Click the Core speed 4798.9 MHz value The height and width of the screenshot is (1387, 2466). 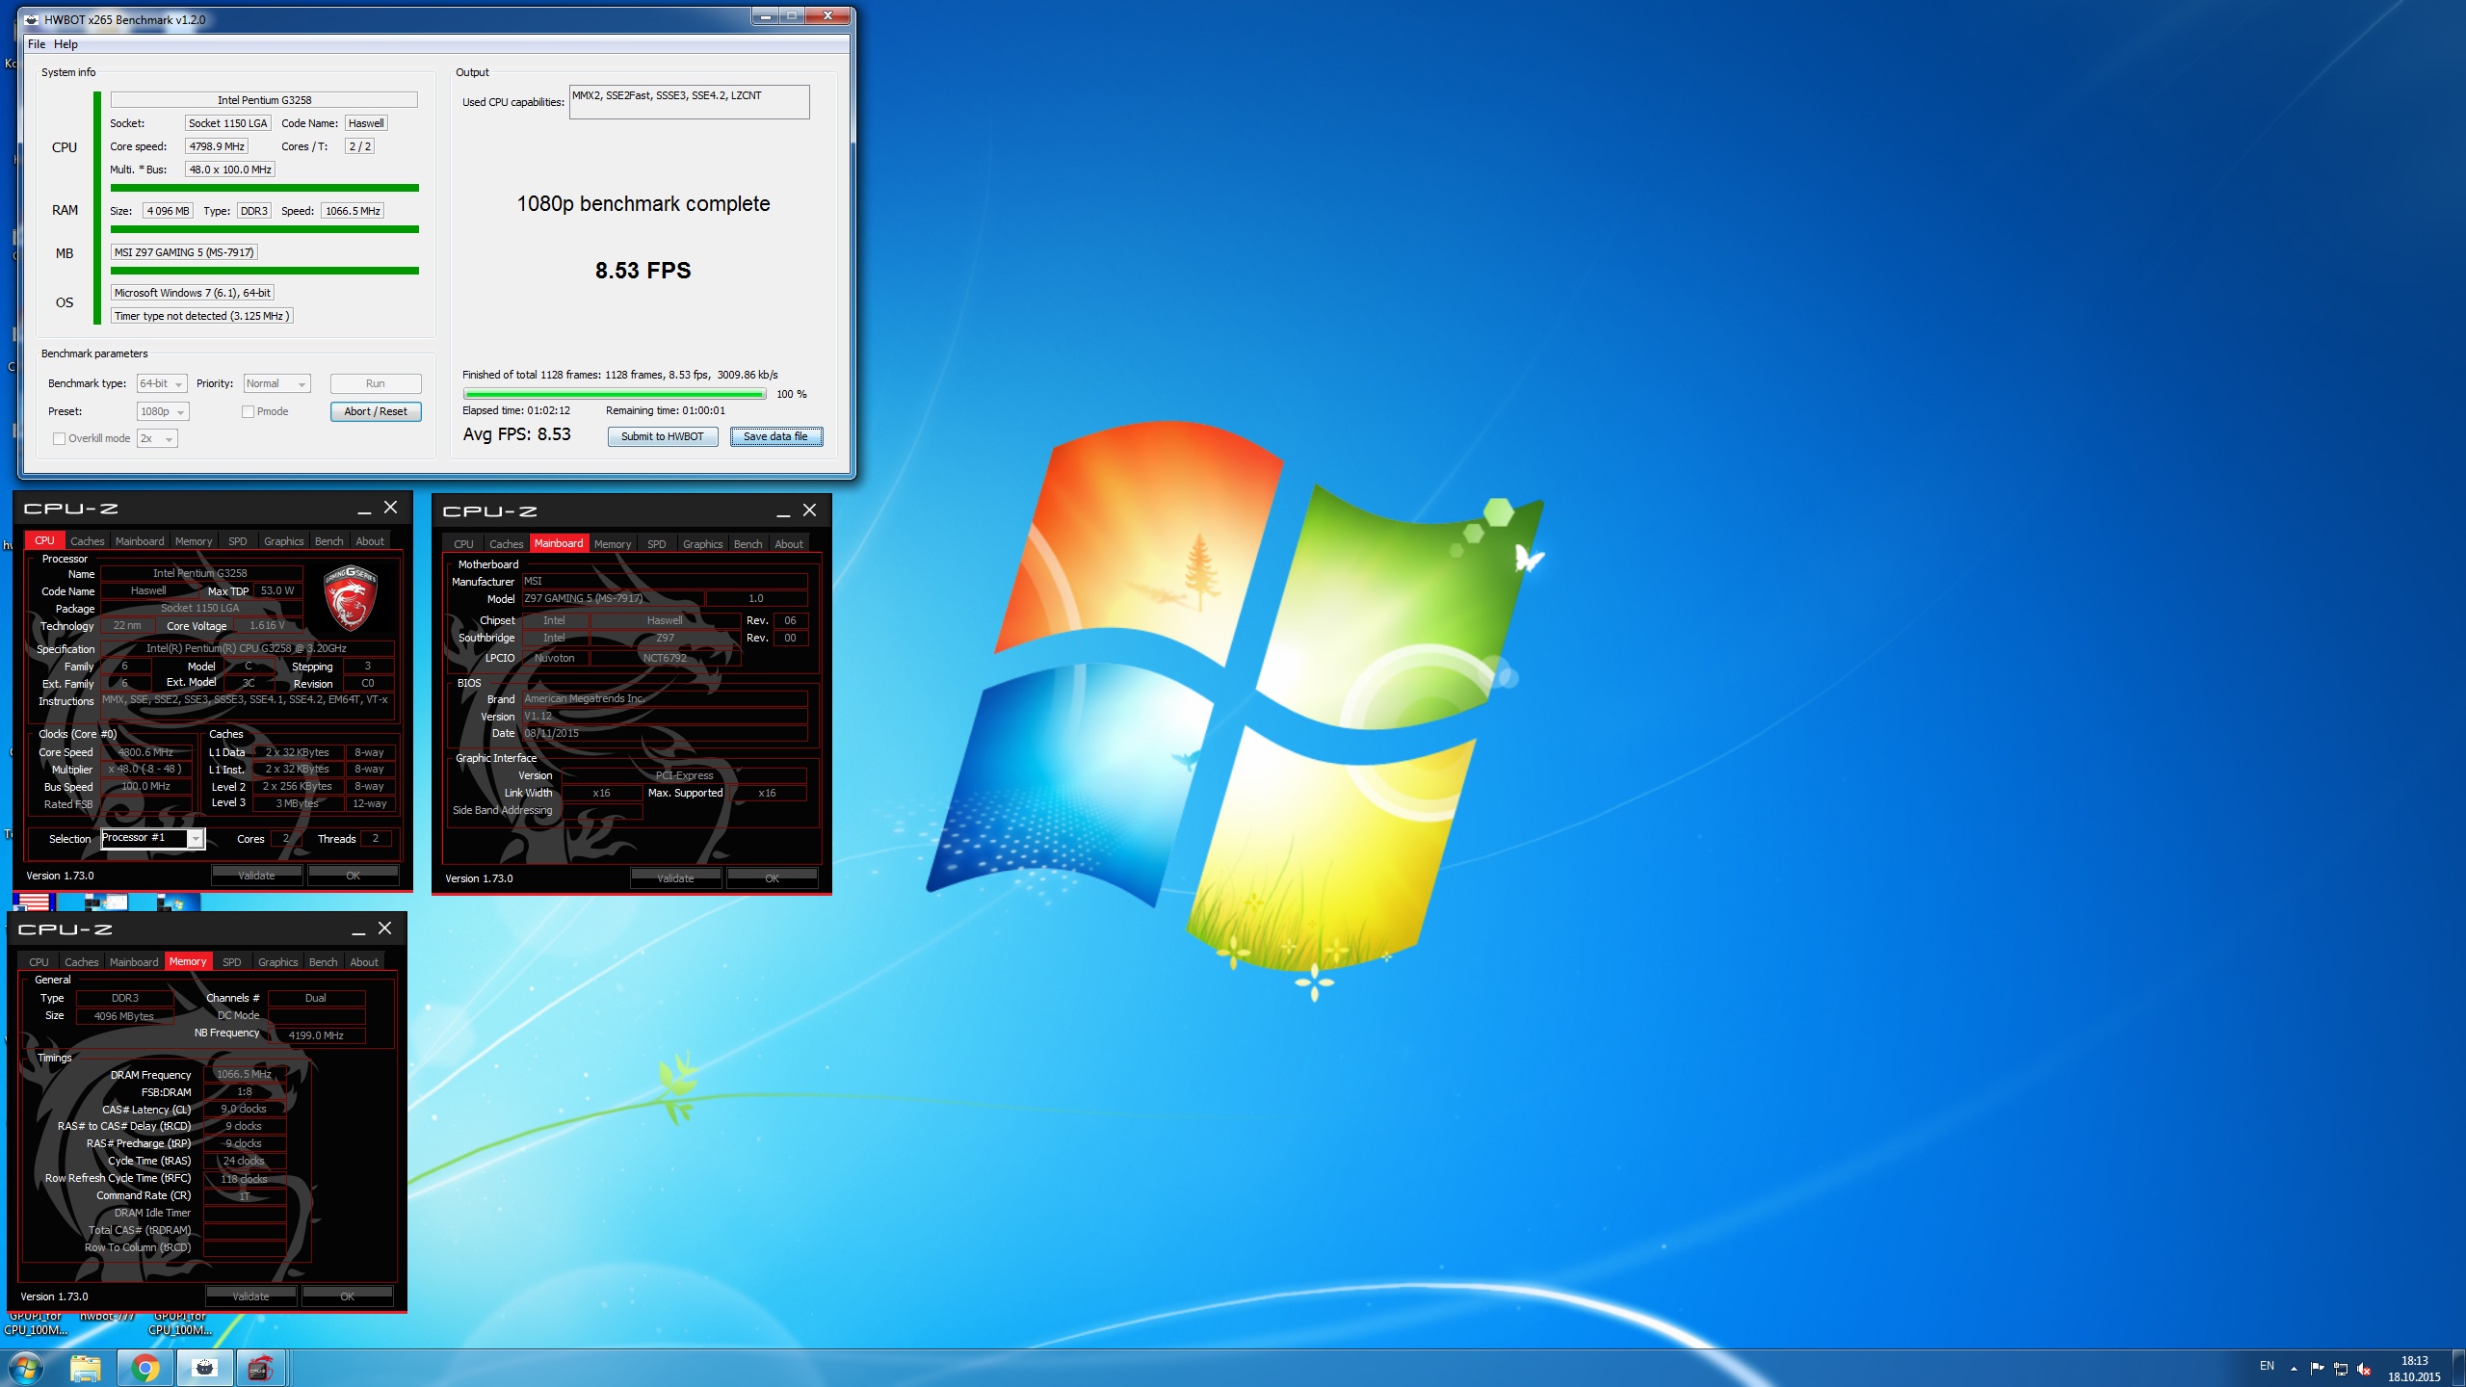(217, 146)
